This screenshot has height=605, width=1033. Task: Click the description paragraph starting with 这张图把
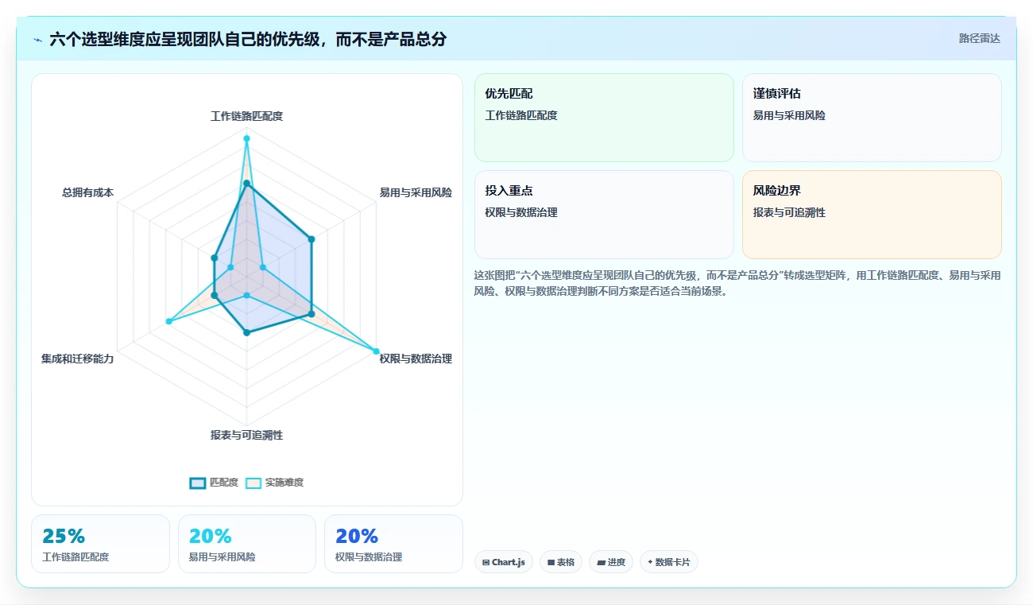737,283
